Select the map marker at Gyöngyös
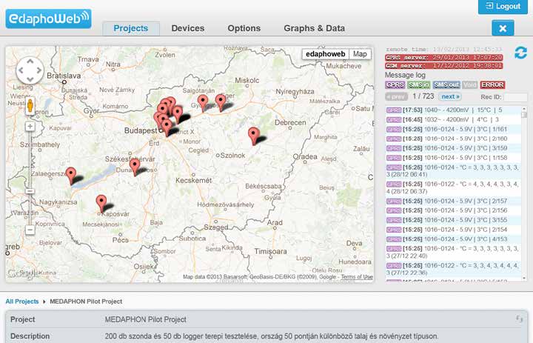Image resolution: width=533 pixels, height=343 pixels. (x=203, y=103)
